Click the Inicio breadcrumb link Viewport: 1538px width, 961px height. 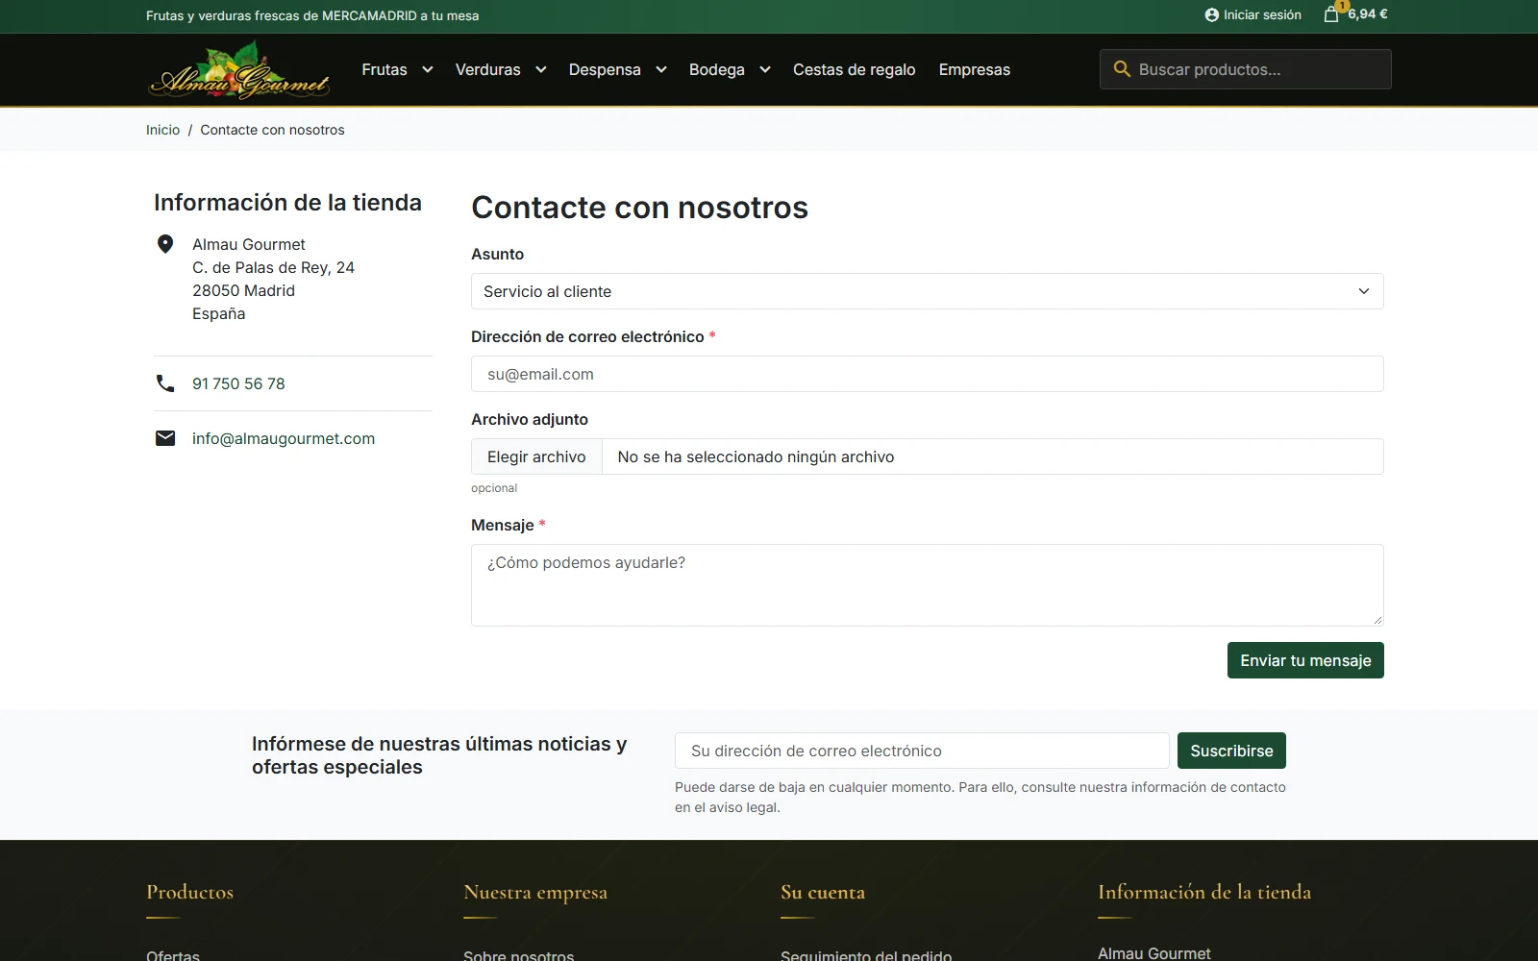[162, 130]
